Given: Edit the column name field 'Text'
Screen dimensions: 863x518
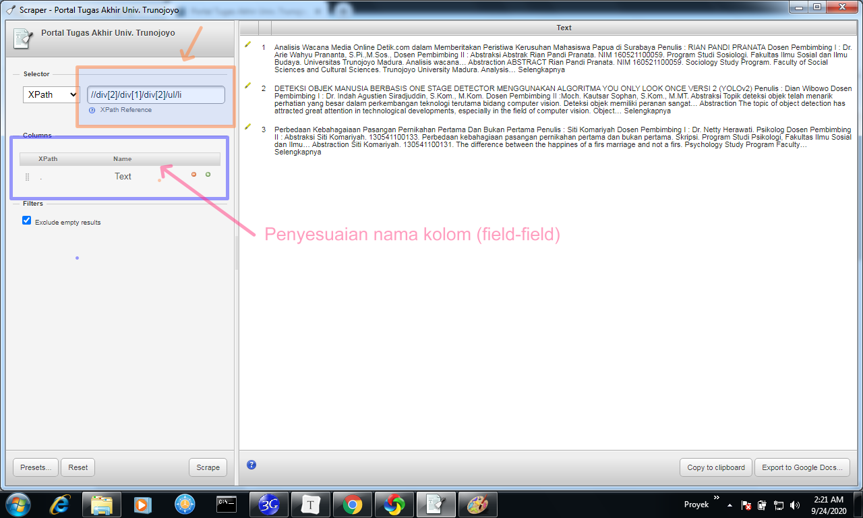Looking at the screenshot, I should click(x=123, y=176).
